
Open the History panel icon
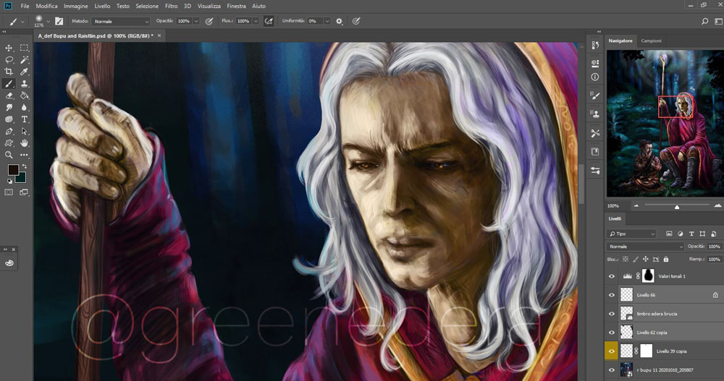pos(595,46)
